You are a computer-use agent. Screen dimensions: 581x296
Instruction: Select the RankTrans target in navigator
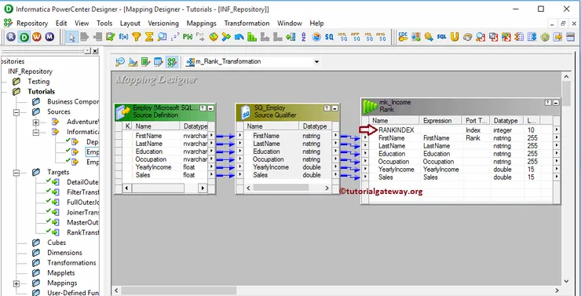click(x=82, y=232)
